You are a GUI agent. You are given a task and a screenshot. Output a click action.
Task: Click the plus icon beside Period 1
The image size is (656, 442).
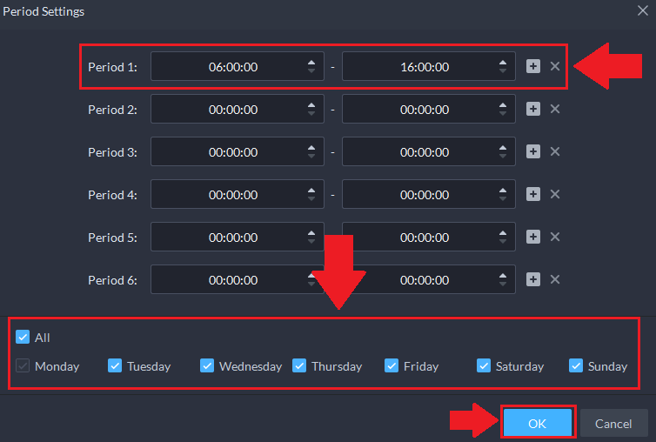[x=533, y=66]
